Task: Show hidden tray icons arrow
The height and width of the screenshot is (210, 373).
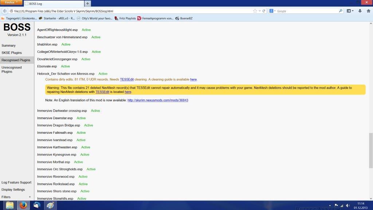Action: [x=330, y=205]
